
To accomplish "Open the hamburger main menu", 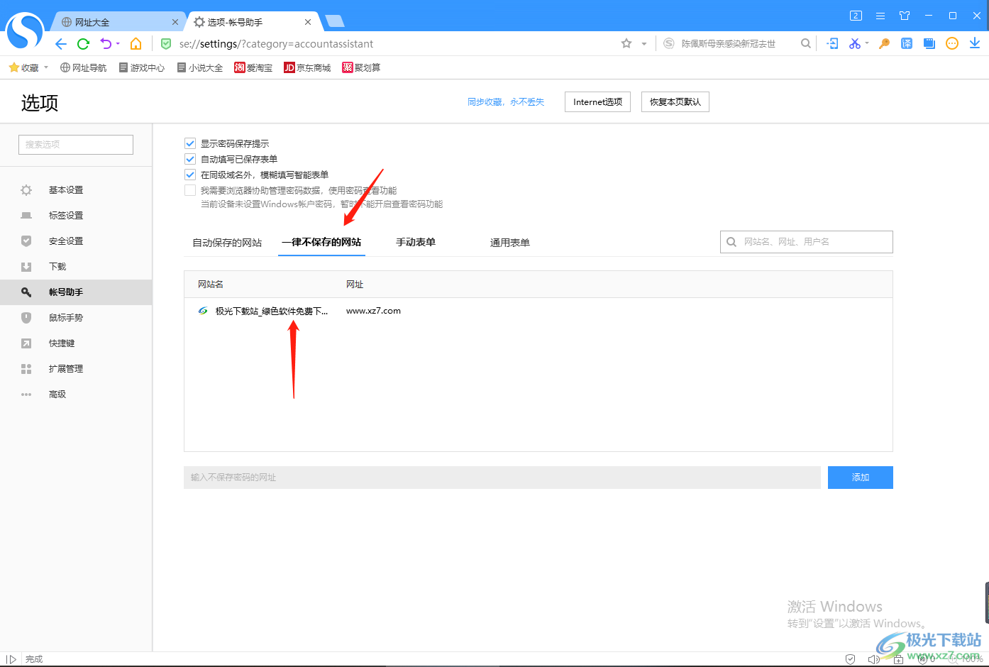I will pos(880,16).
